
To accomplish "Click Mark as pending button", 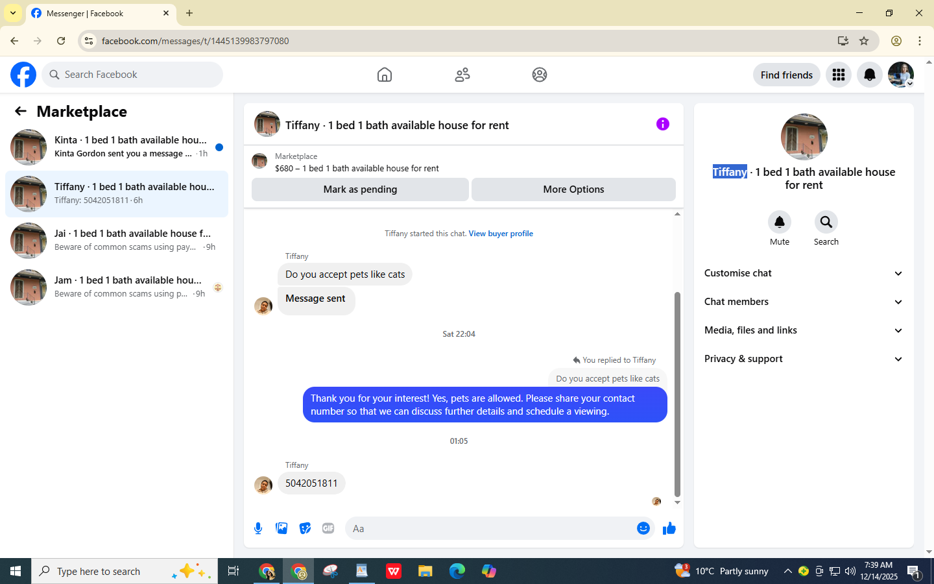I will [x=360, y=189].
